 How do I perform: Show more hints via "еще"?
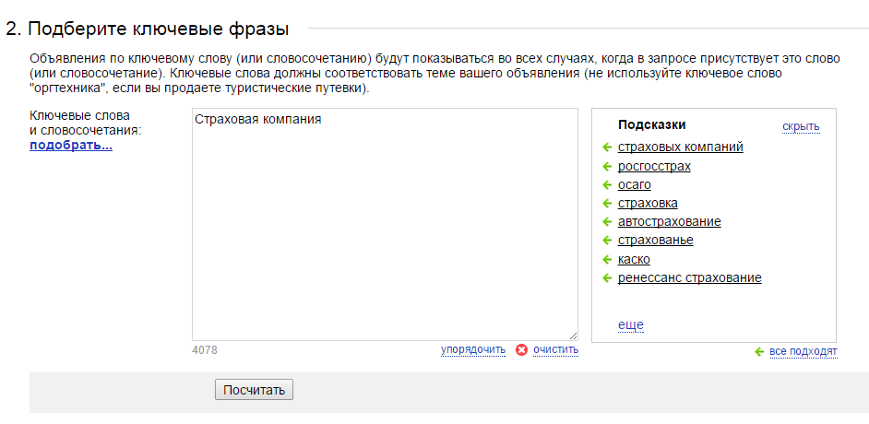coord(631,325)
